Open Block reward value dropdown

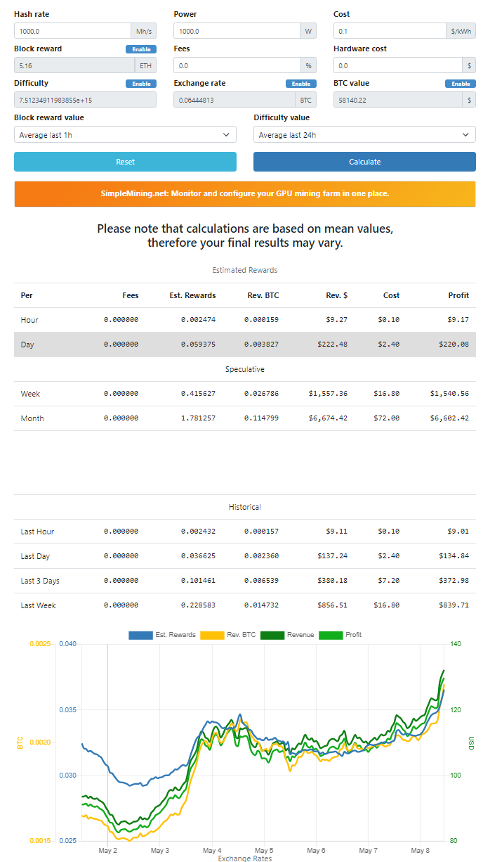(x=125, y=134)
